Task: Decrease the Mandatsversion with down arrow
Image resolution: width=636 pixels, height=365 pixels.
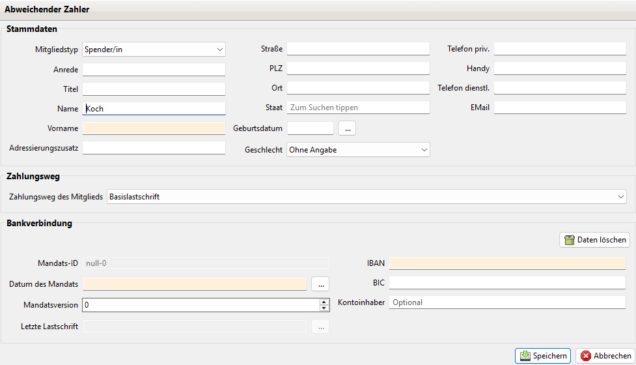Action: coord(324,308)
